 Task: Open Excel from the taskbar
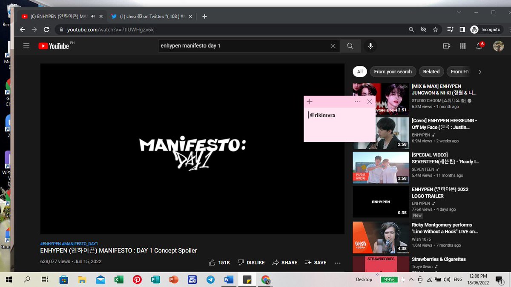pyautogui.click(x=119, y=280)
